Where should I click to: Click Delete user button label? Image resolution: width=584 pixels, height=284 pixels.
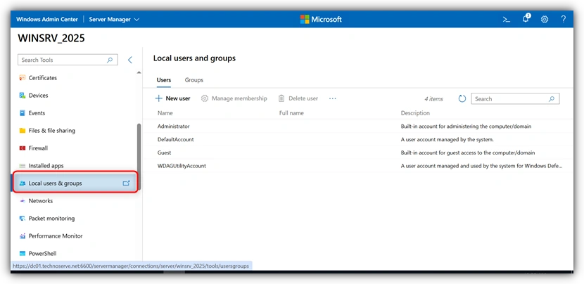coord(303,98)
